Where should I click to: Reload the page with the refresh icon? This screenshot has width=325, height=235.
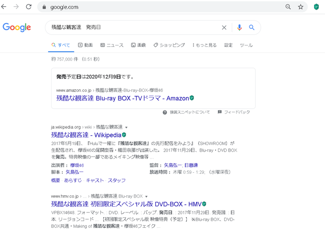[29, 7]
